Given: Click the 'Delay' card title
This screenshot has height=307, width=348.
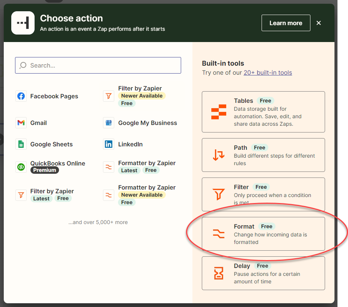Looking at the screenshot, I should pos(242,266).
